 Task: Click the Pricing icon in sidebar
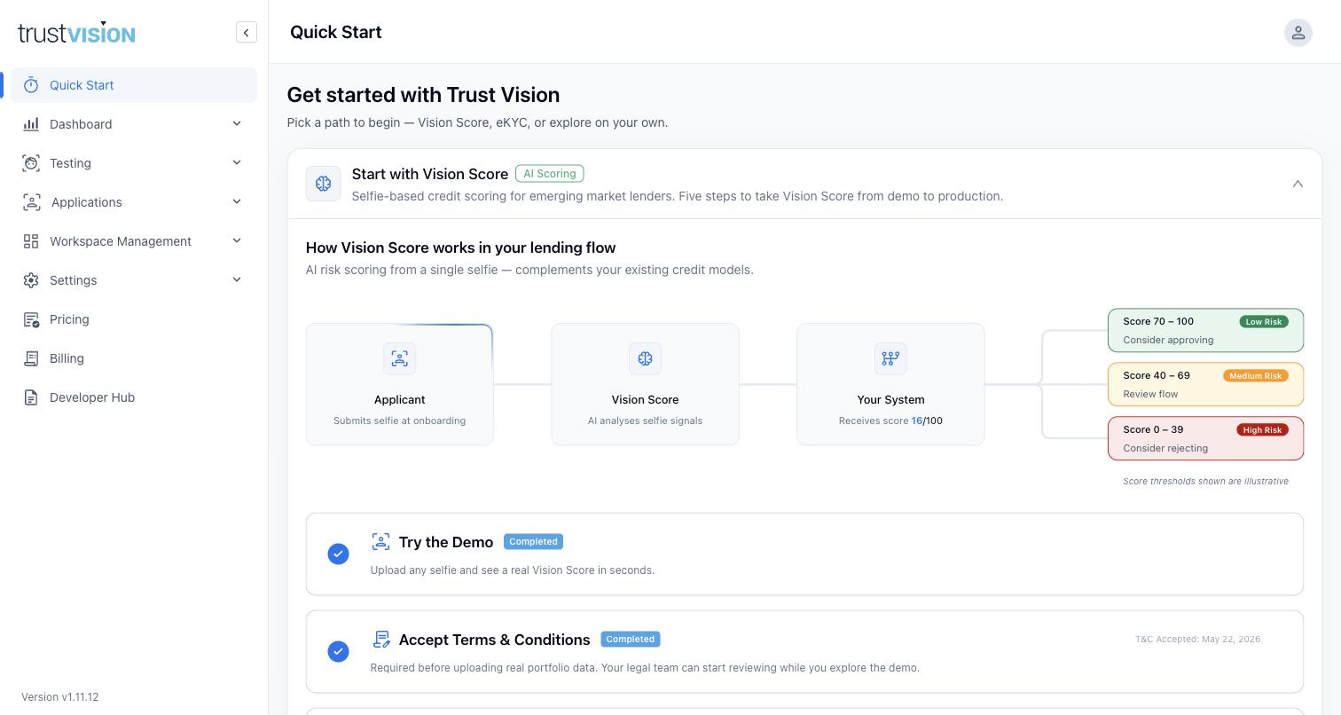pyautogui.click(x=31, y=319)
